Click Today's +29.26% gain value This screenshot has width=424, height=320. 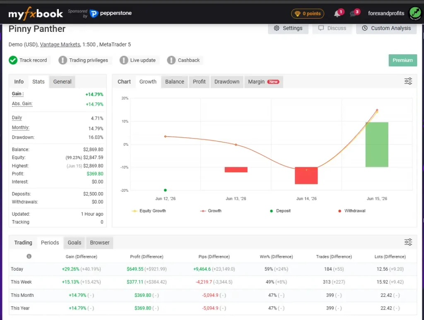(x=70, y=269)
